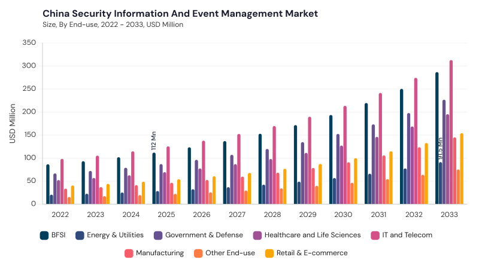The image size is (479, 269).
Task: Click the 2025 BFSI bar
Action: click(x=154, y=178)
